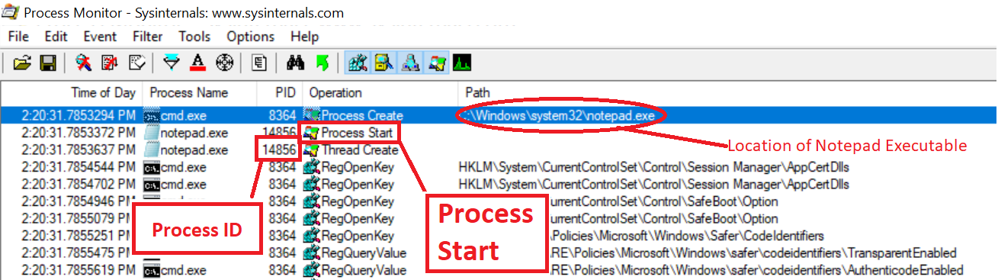The width and height of the screenshot is (998, 280).
Task: Open the Event menu
Action: 100,37
